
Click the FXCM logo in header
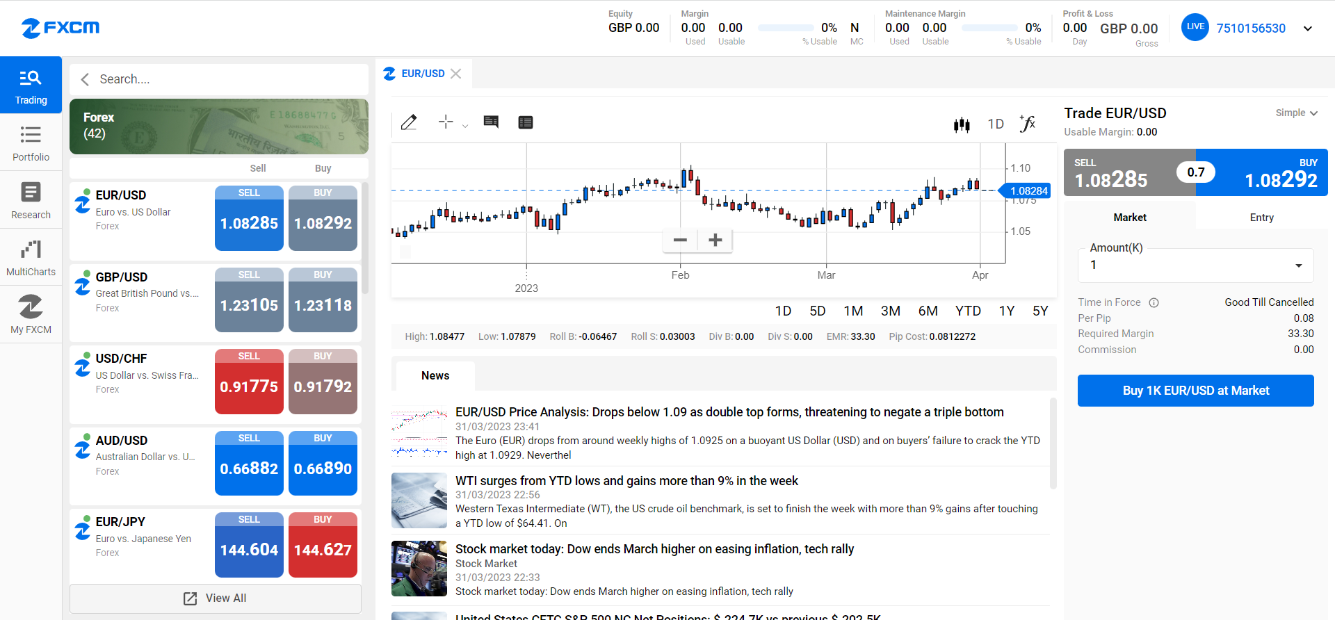tap(60, 28)
